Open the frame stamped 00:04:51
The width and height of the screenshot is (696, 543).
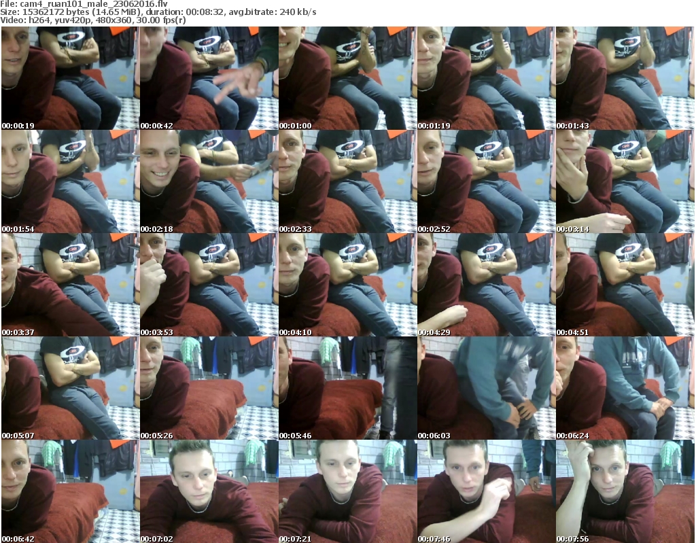[x=625, y=285]
